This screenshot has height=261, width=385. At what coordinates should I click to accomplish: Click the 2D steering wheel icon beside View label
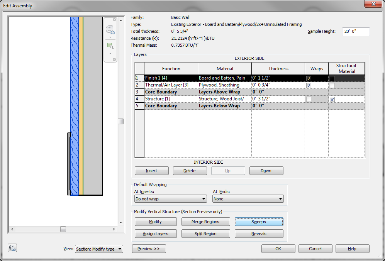[12, 248]
